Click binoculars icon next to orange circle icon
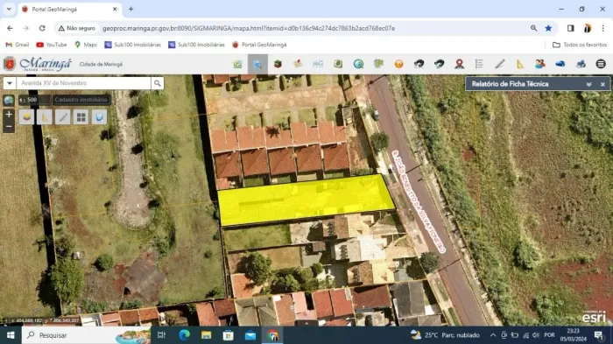The width and height of the screenshot is (613, 344). coord(419,64)
